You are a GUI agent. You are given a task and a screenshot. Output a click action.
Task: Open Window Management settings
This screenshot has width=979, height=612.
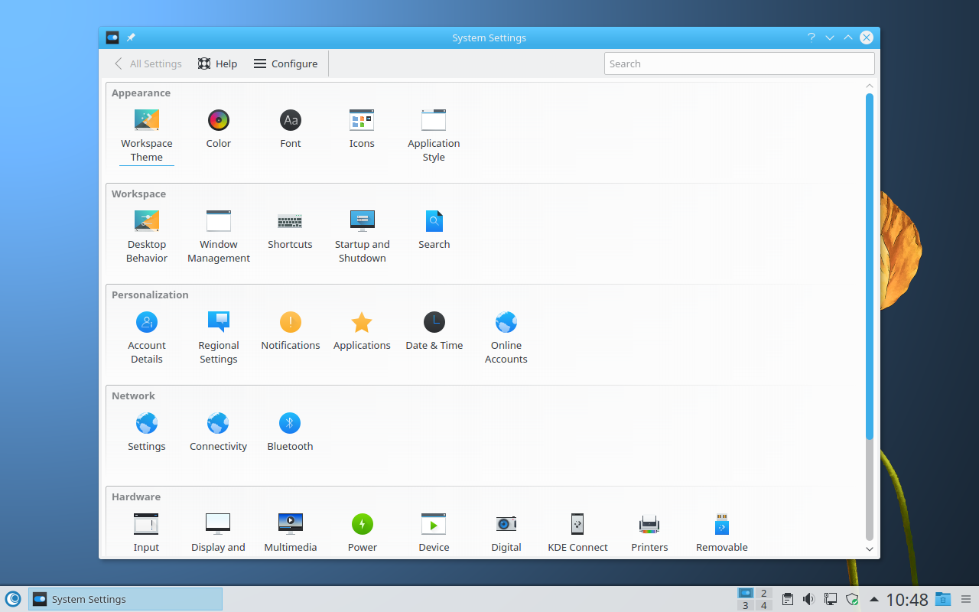point(218,221)
